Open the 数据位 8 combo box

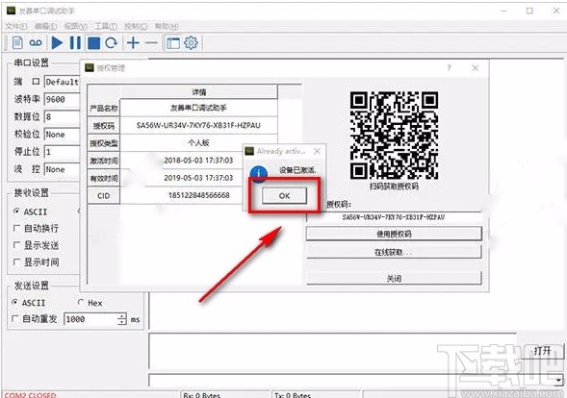coord(62,116)
